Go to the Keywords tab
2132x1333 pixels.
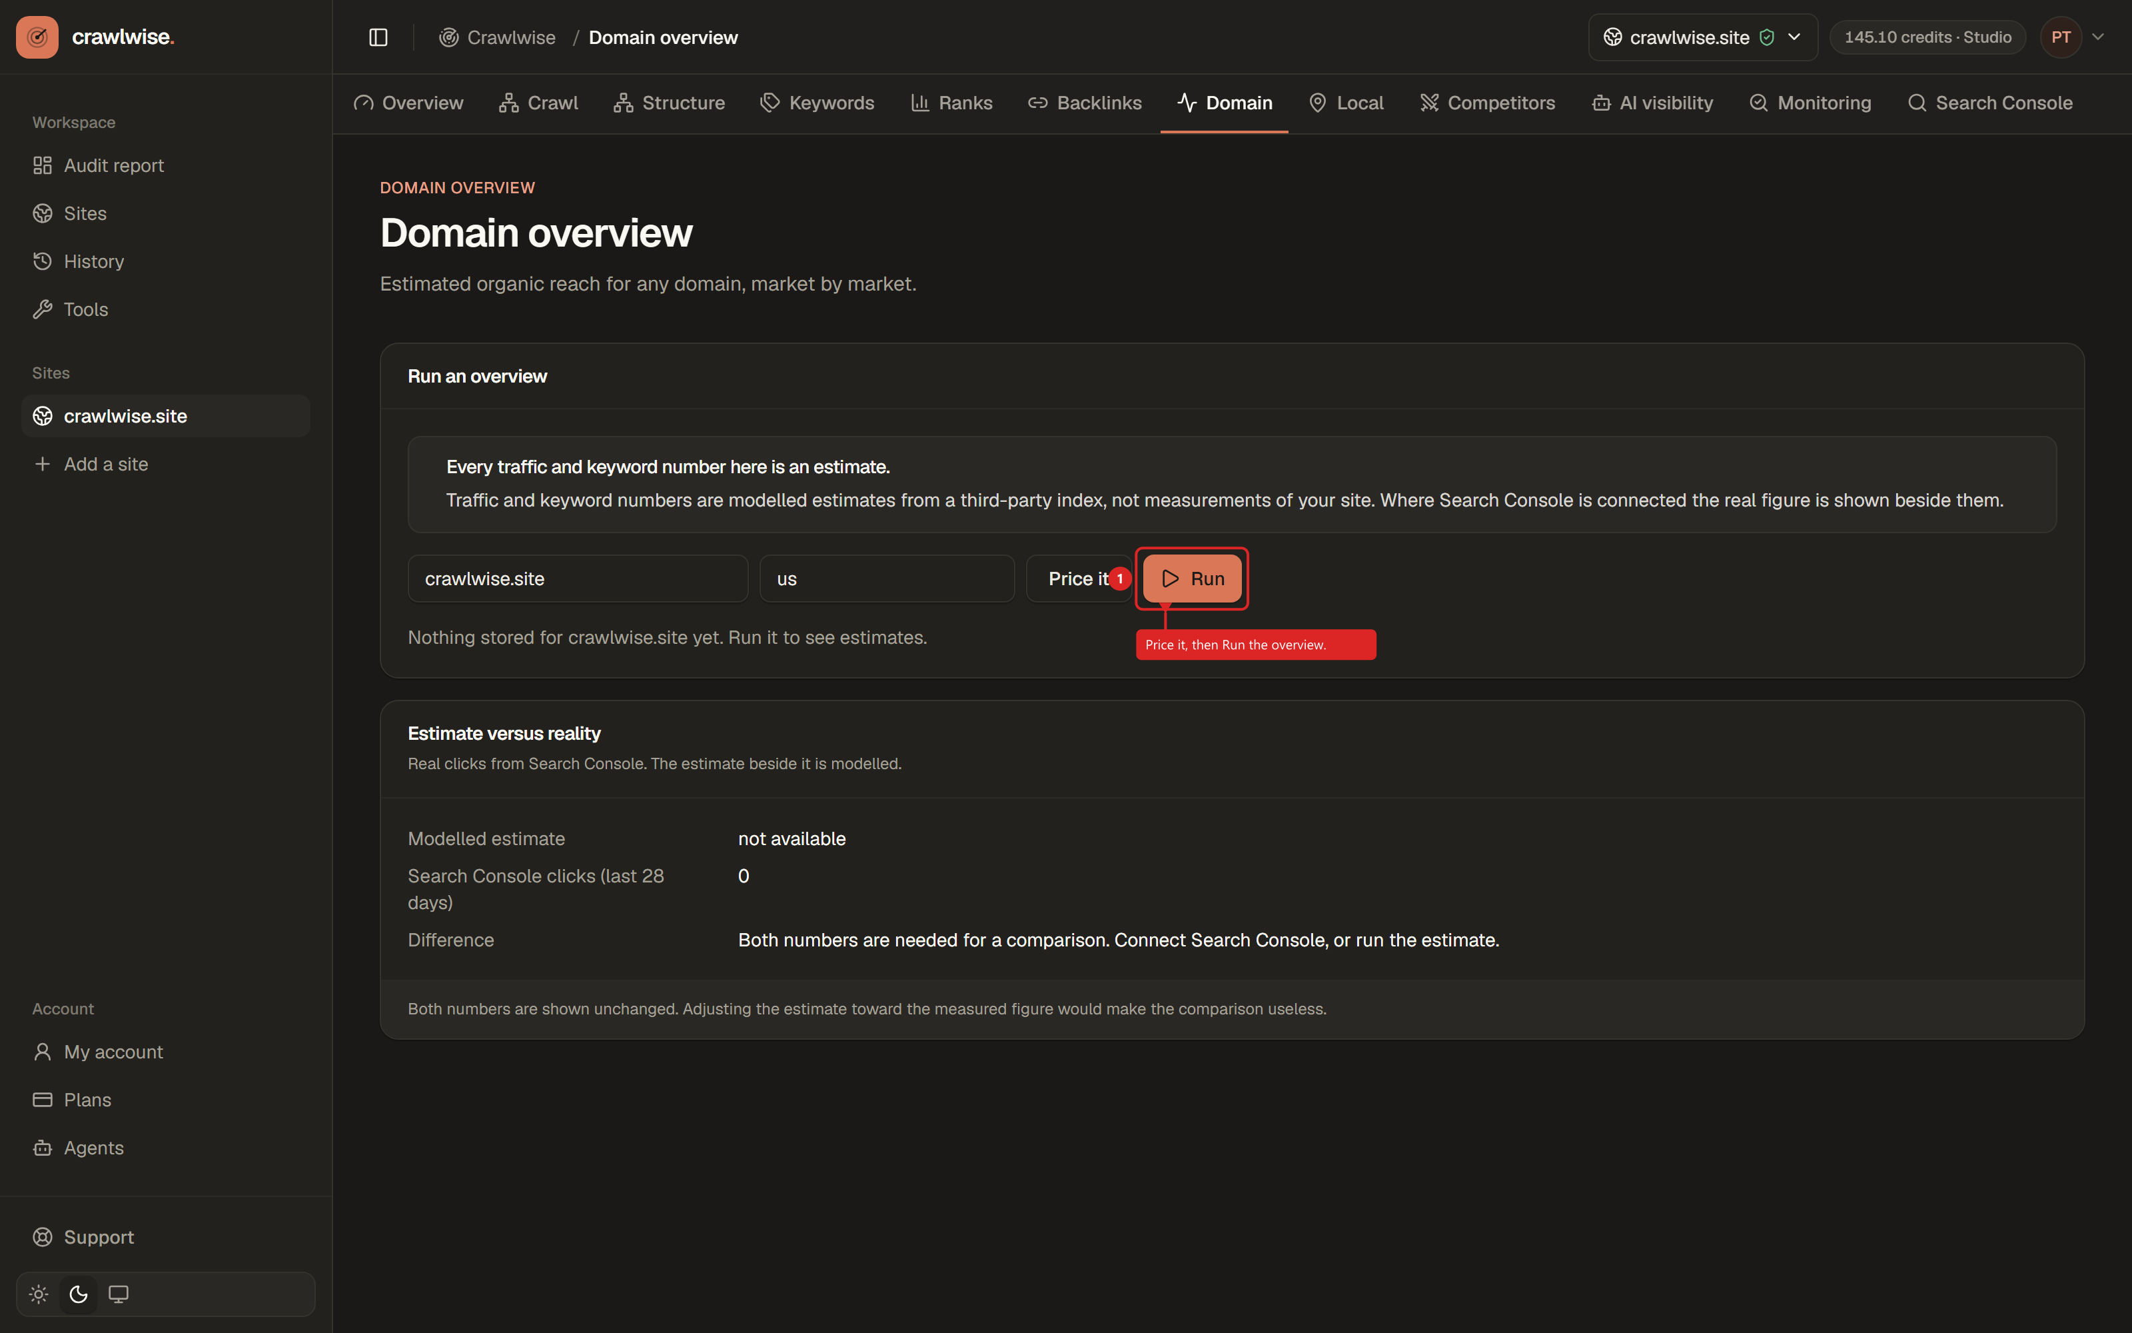[x=817, y=103]
